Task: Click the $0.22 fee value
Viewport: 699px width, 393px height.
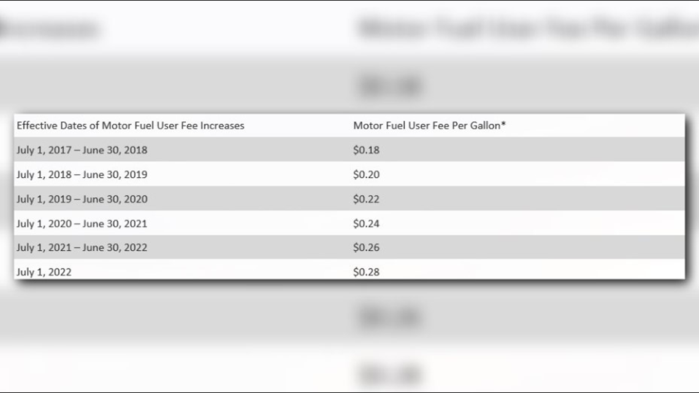Action: 367,199
